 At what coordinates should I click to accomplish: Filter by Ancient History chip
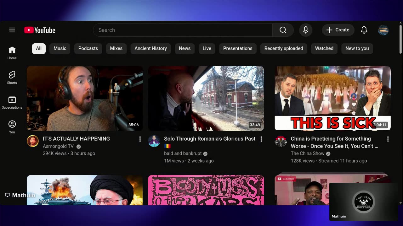[x=150, y=48]
